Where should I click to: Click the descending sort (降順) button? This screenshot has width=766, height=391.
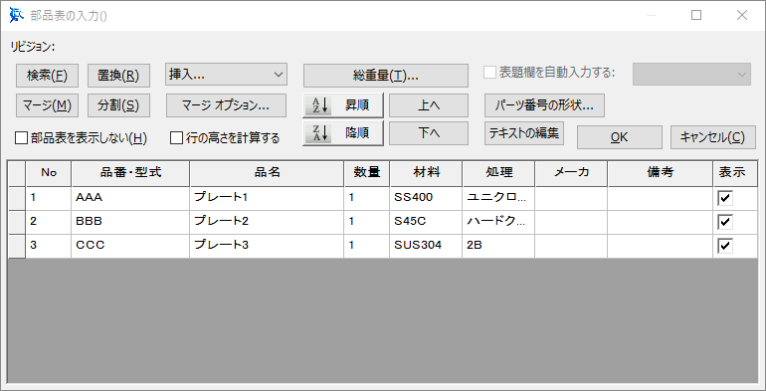click(343, 133)
